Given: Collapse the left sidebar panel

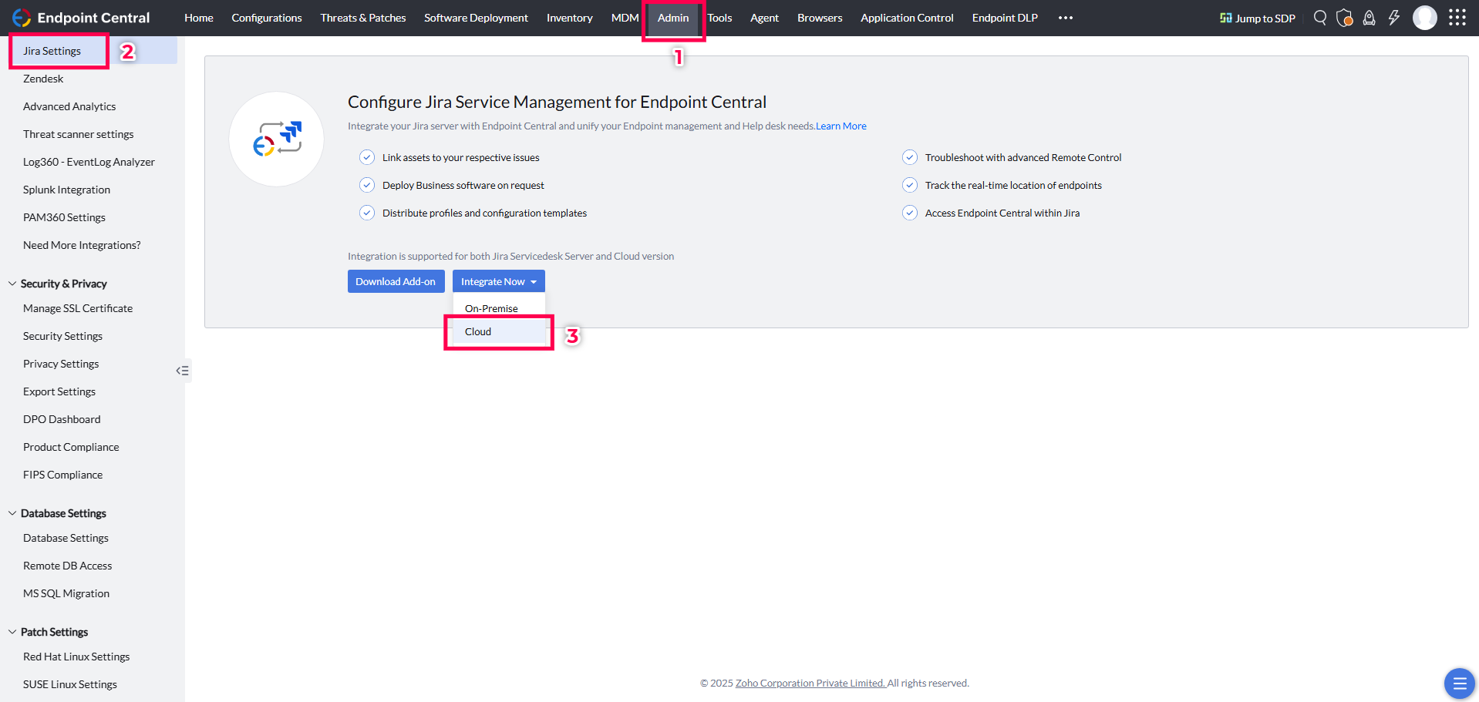Looking at the screenshot, I should click(x=182, y=371).
